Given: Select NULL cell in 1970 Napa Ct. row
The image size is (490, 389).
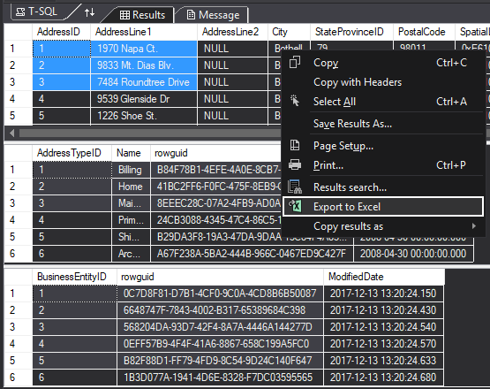Looking at the screenshot, I should click(x=232, y=49).
